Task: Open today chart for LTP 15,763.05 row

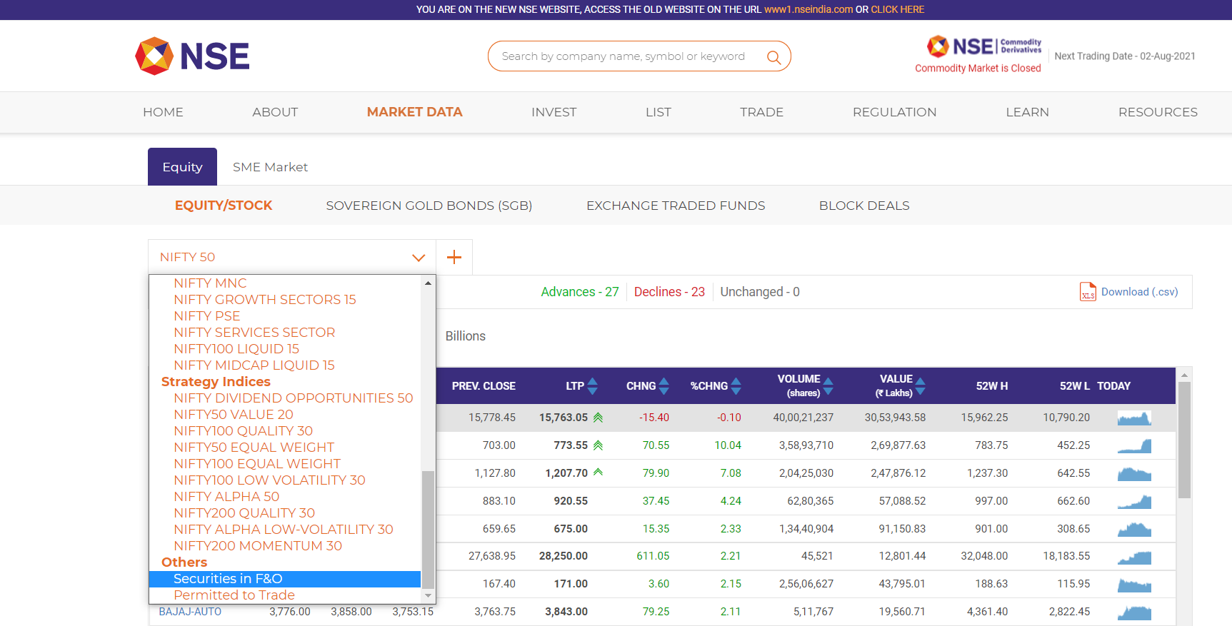Action: (x=1134, y=418)
